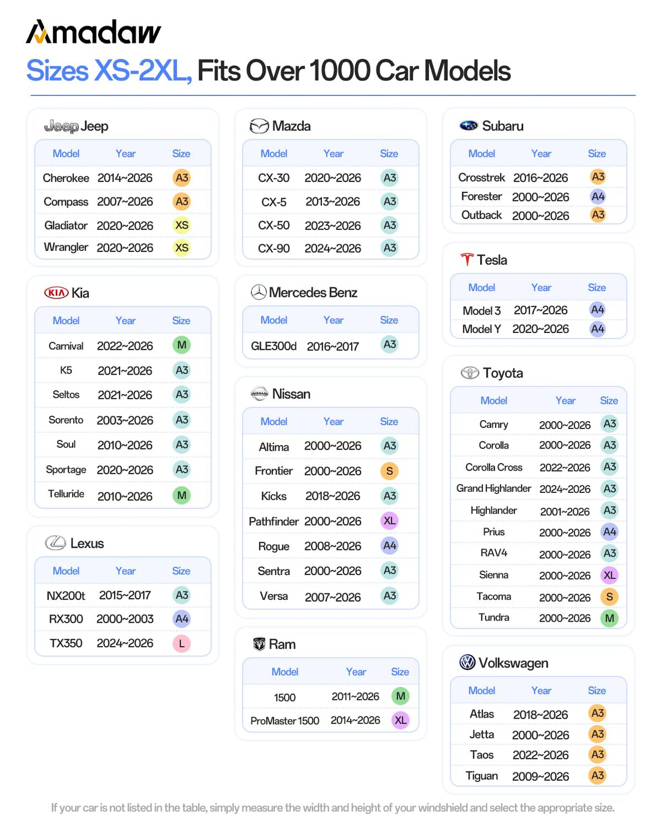Click the Tiguan model name

pyautogui.click(x=481, y=776)
